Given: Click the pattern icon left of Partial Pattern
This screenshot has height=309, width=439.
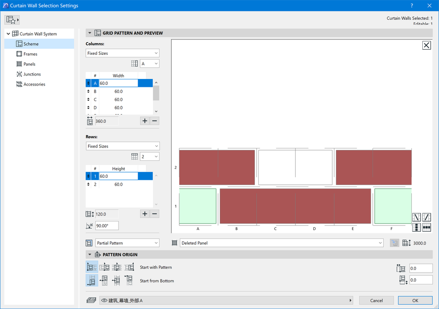Looking at the screenshot, I should [x=89, y=243].
